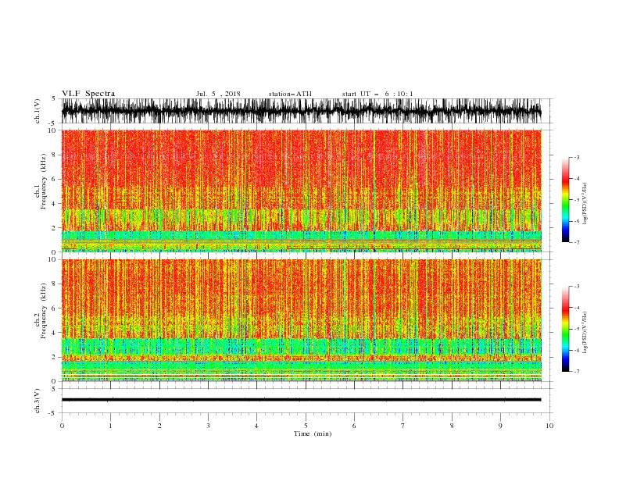Viewport: 619px width, 478px height.
Task: Click the 'ch.3(V)' axis label
Action: click(37, 401)
